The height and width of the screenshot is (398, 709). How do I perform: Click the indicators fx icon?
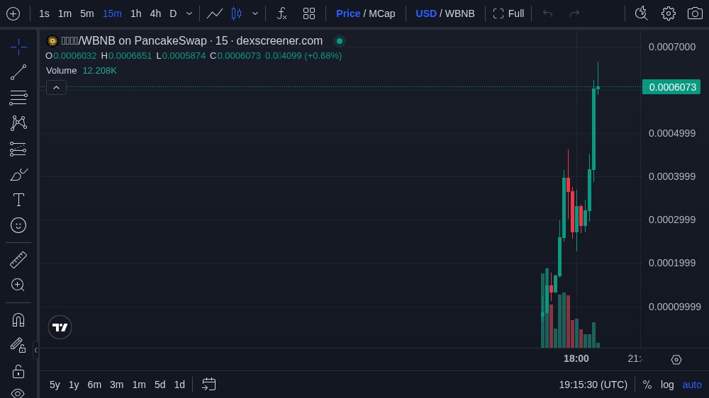(x=281, y=13)
